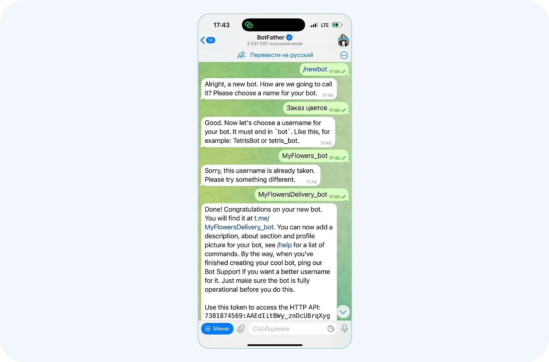This screenshot has width=549, height=362.
Task: Tap the paperclip attachment icon
Action: pyautogui.click(x=241, y=329)
